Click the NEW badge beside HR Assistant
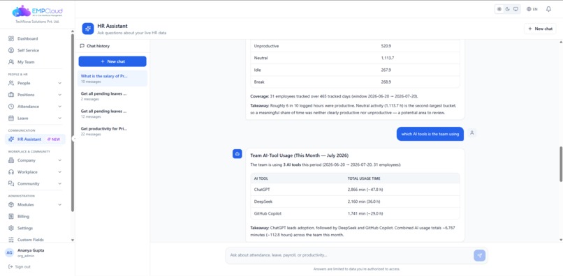This screenshot has height=276, width=563. pyautogui.click(x=54, y=139)
